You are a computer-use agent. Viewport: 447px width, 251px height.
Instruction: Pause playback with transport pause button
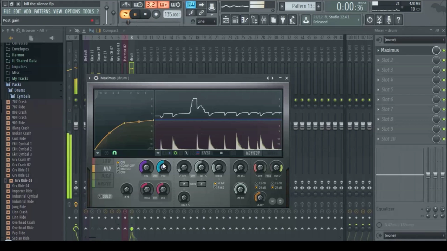pos(135,14)
